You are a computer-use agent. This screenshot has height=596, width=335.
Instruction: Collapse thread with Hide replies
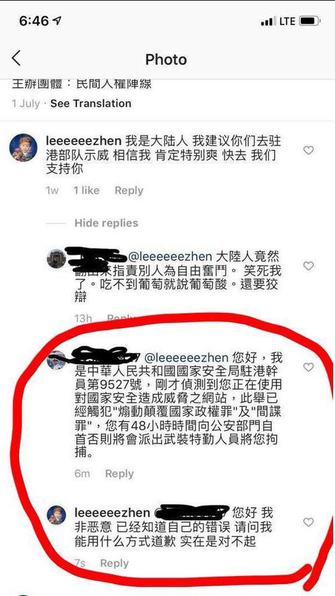point(106,223)
